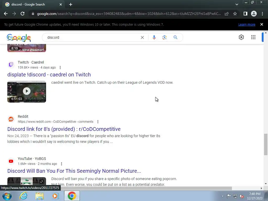
Task: Go back to the previous page
Action: tap(6, 14)
